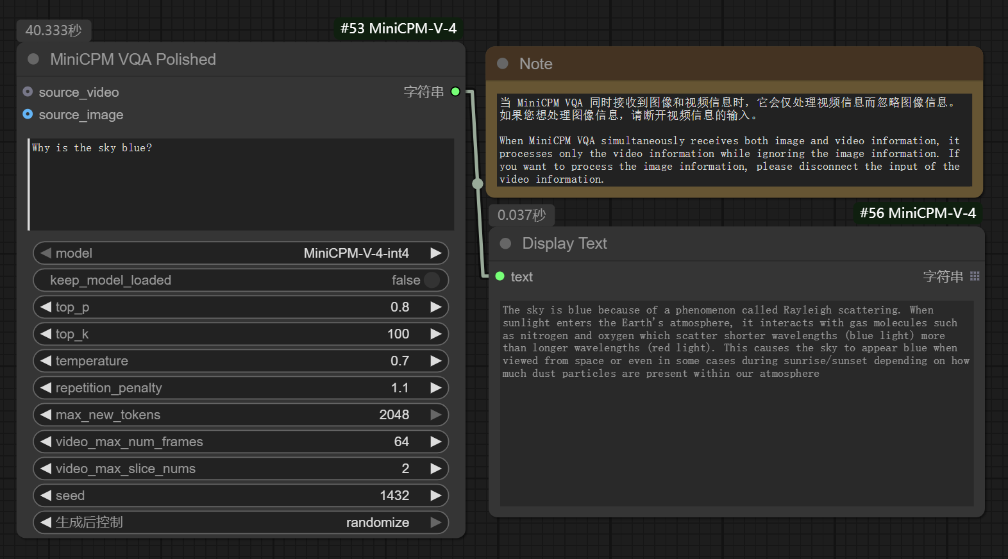
Task: Click the 字符串 output label on Display Text
Action: click(943, 276)
